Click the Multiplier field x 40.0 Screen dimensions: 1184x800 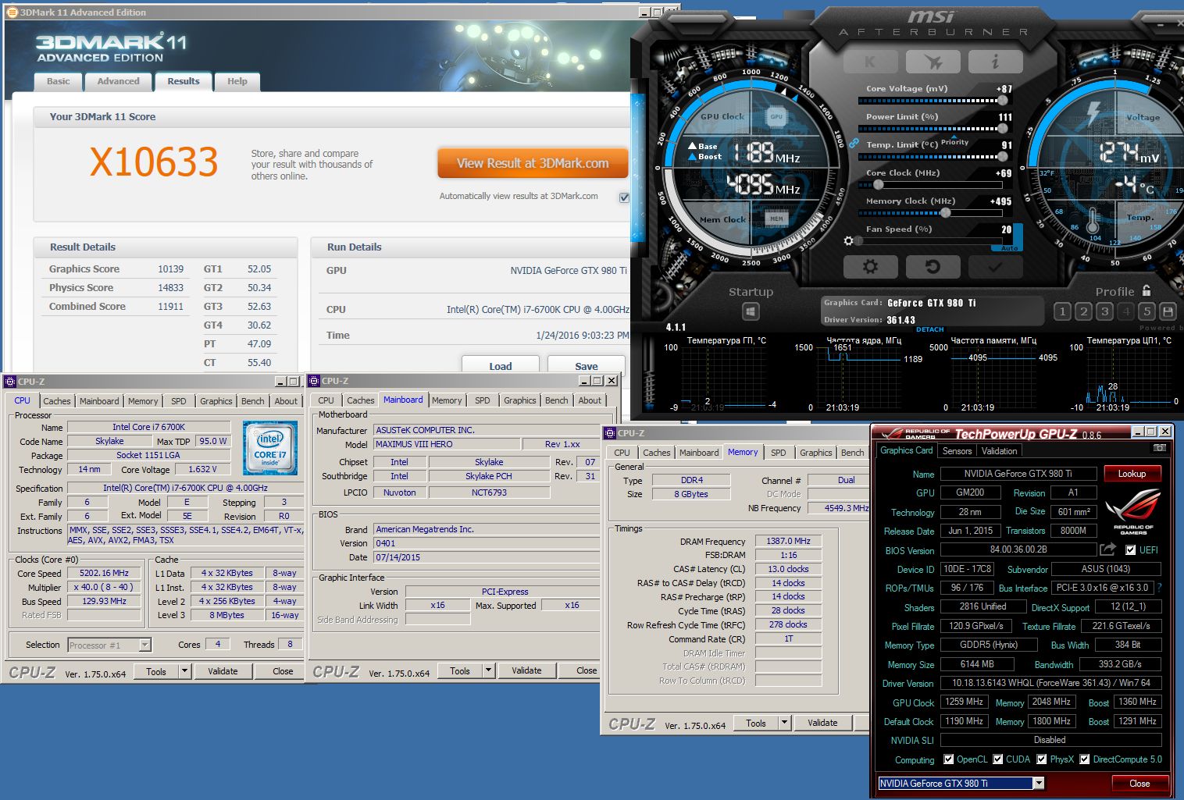point(105,587)
